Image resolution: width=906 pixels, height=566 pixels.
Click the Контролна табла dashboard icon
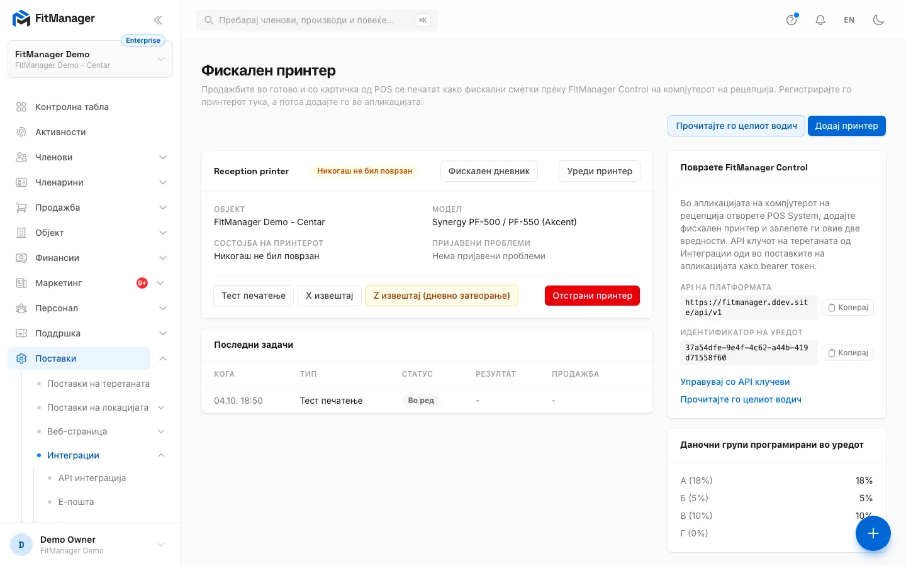point(21,107)
